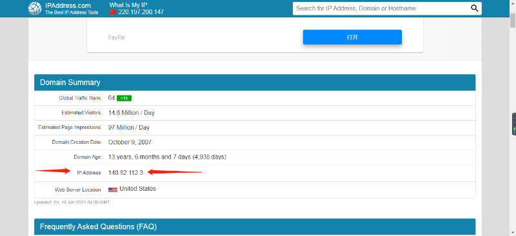This screenshot has height=236, width=516.
Task: Click the Domain Creation Date value
Action: coord(130,143)
